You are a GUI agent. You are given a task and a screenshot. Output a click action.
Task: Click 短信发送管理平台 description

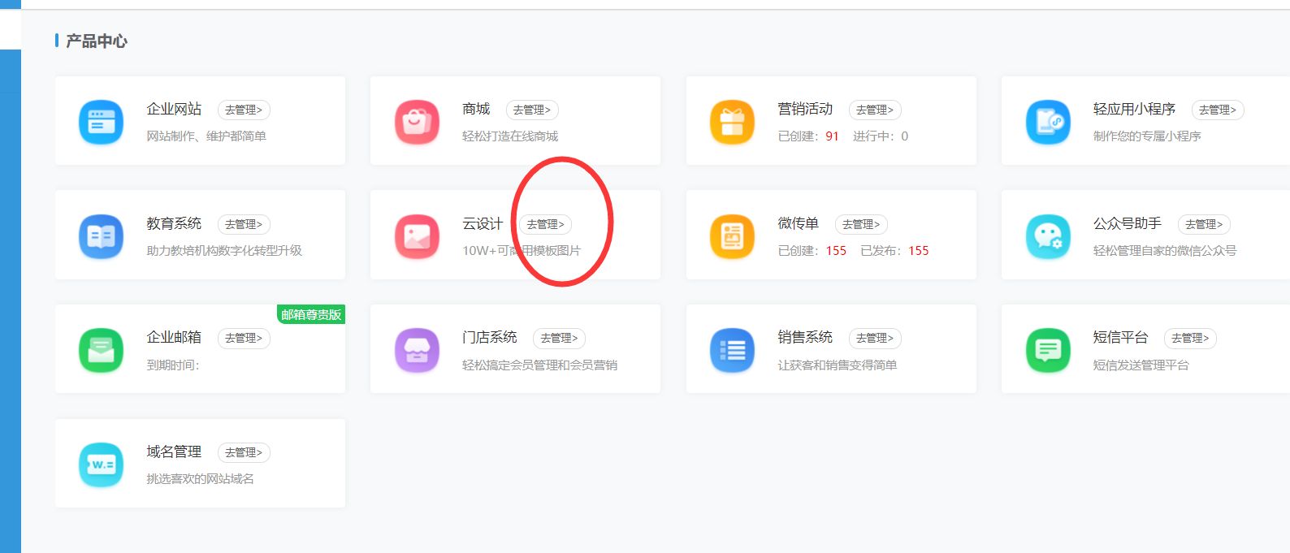pos(1141,365)
